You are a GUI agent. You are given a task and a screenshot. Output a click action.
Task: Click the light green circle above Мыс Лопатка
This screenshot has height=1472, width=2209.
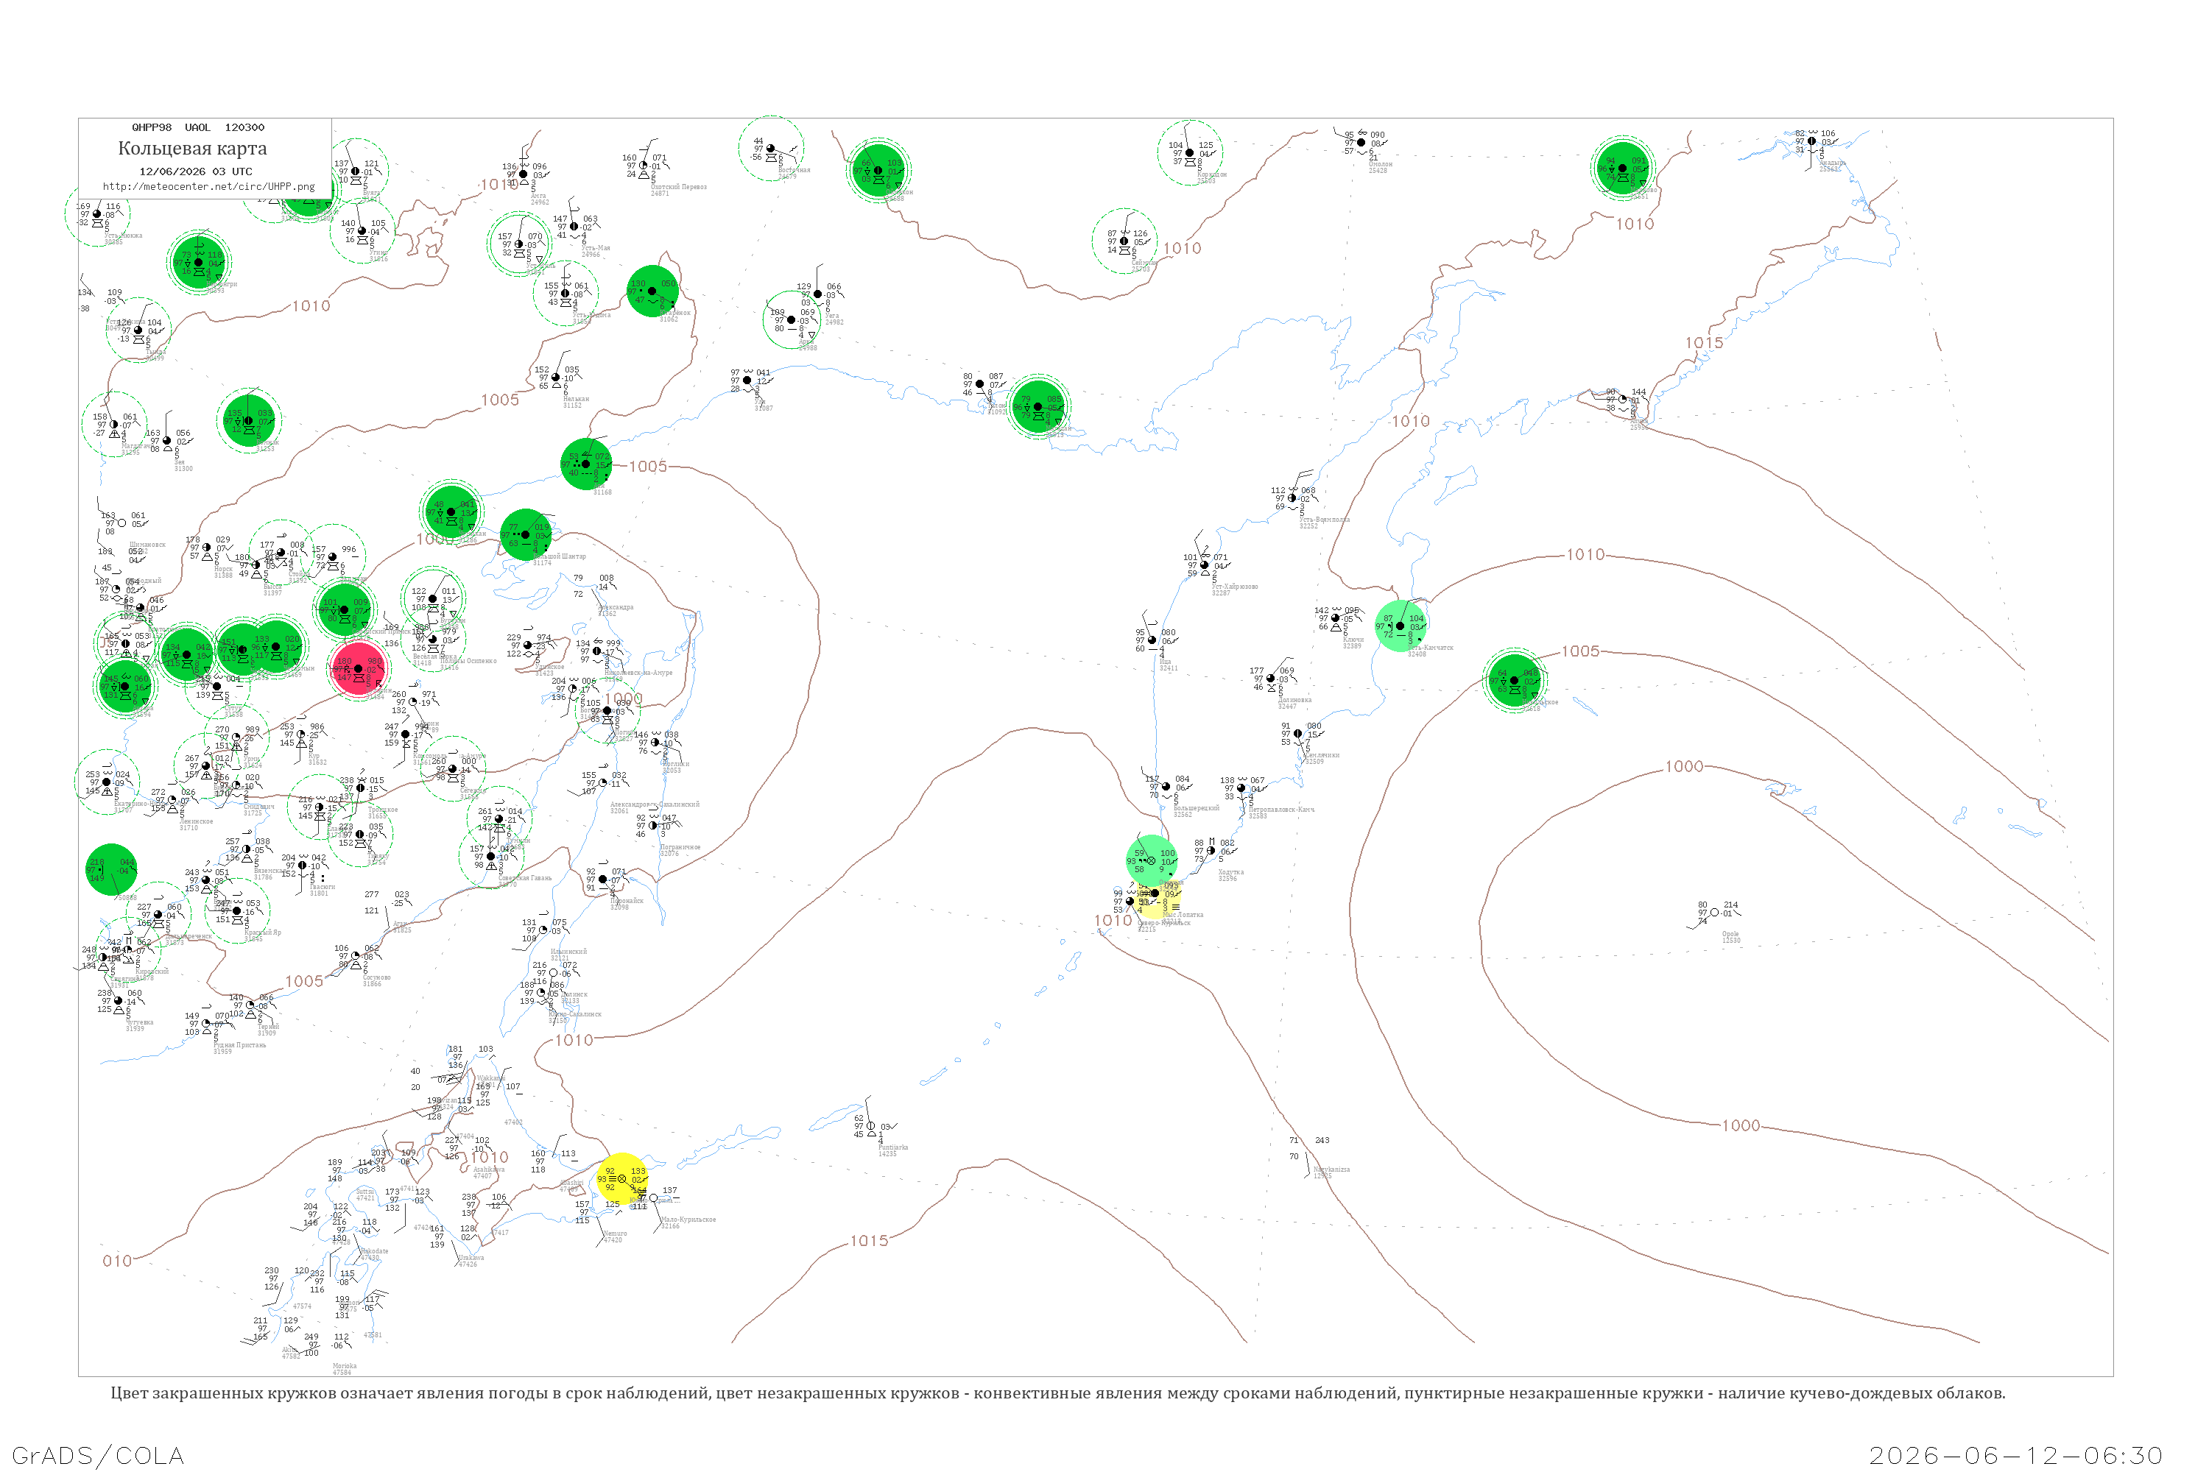(1152, 860)
